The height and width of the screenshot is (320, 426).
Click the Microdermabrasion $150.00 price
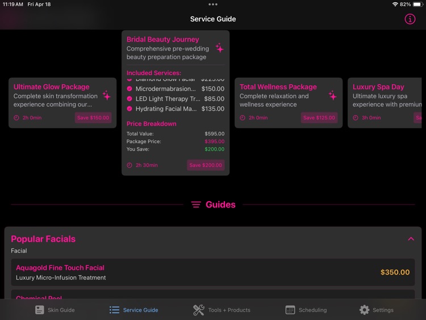point(213,89)
